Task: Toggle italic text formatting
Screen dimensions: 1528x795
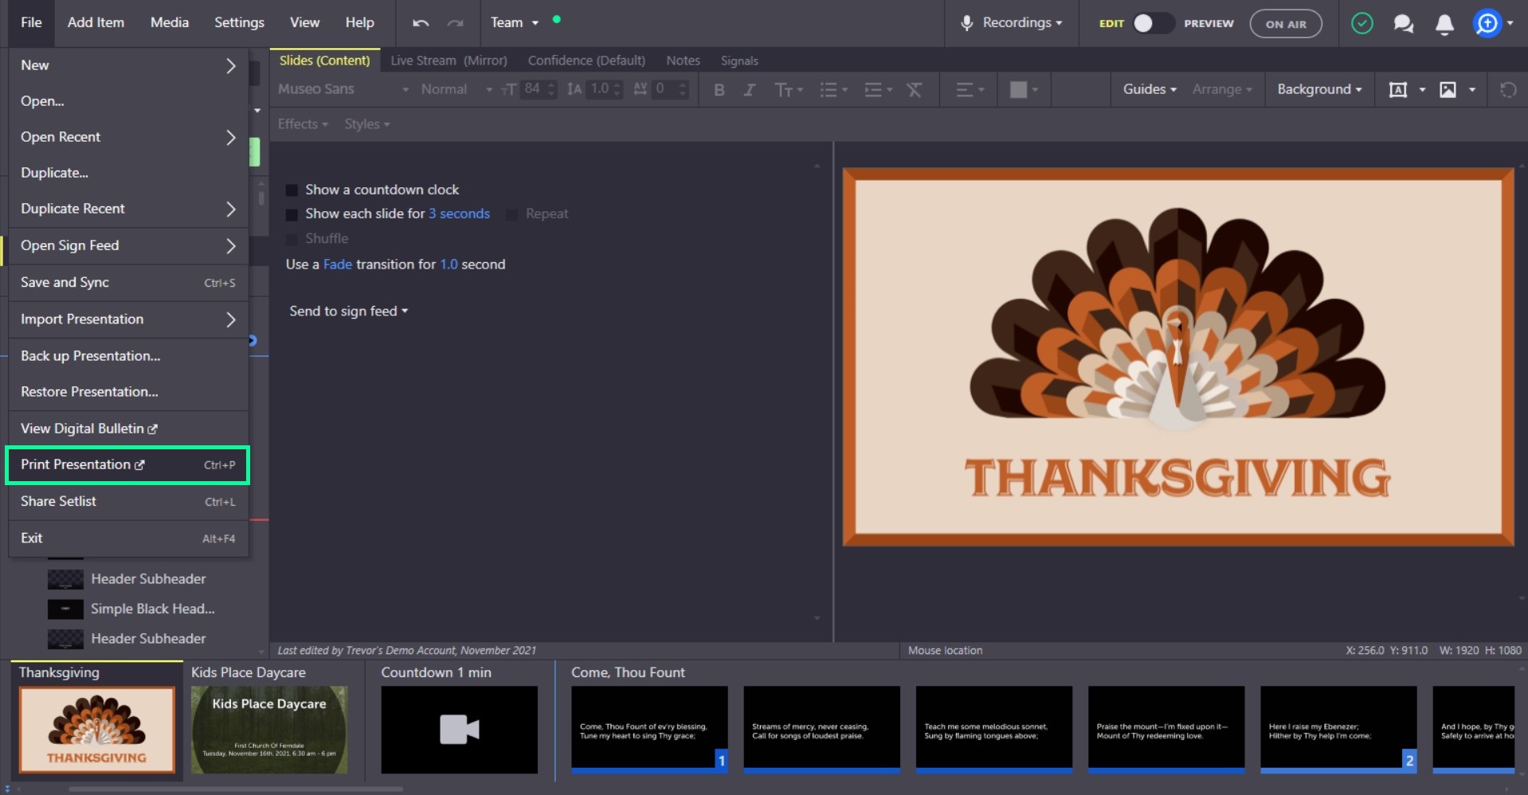Action: pyautogui.click(x=749, y=90)
